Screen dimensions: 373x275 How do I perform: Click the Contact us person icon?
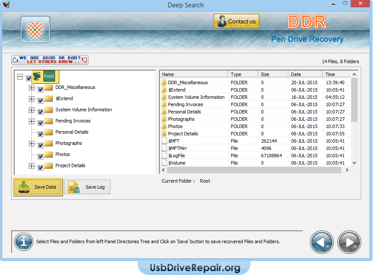pos(222,21)
